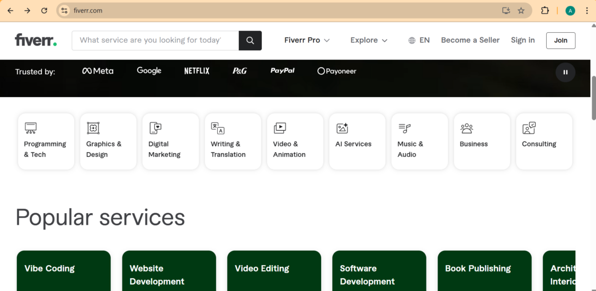596x291 pixels.
Task: Expand the Explore dropdown
Action: 369,40
